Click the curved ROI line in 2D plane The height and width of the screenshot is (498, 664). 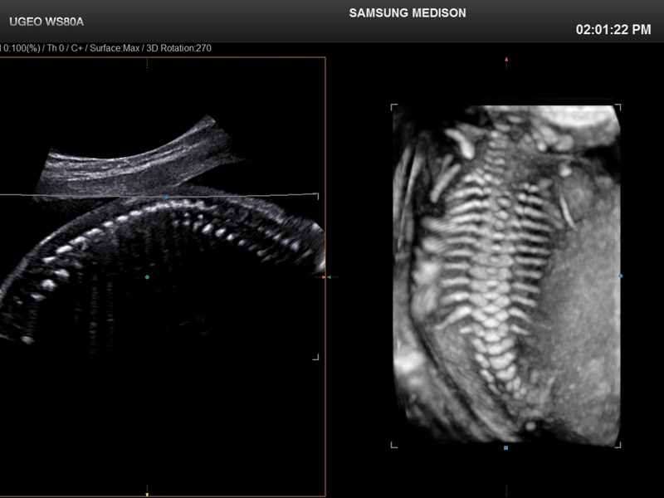pos(83,194)
